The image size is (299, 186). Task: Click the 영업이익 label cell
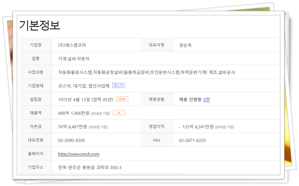click(157, 126)
